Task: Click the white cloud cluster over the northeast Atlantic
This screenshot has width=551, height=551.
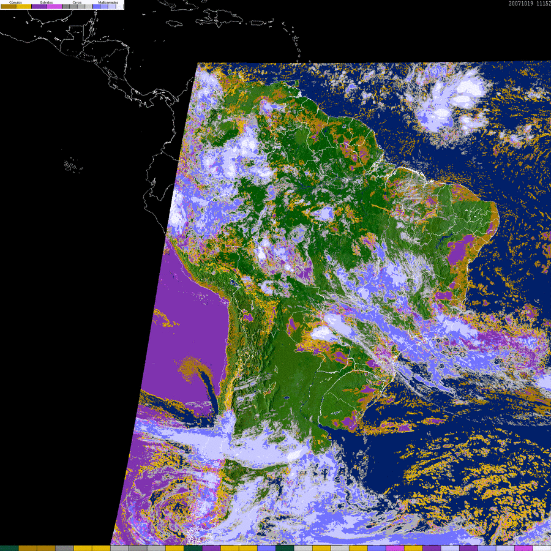Action: pyautogui.click(x=453, y=101)
